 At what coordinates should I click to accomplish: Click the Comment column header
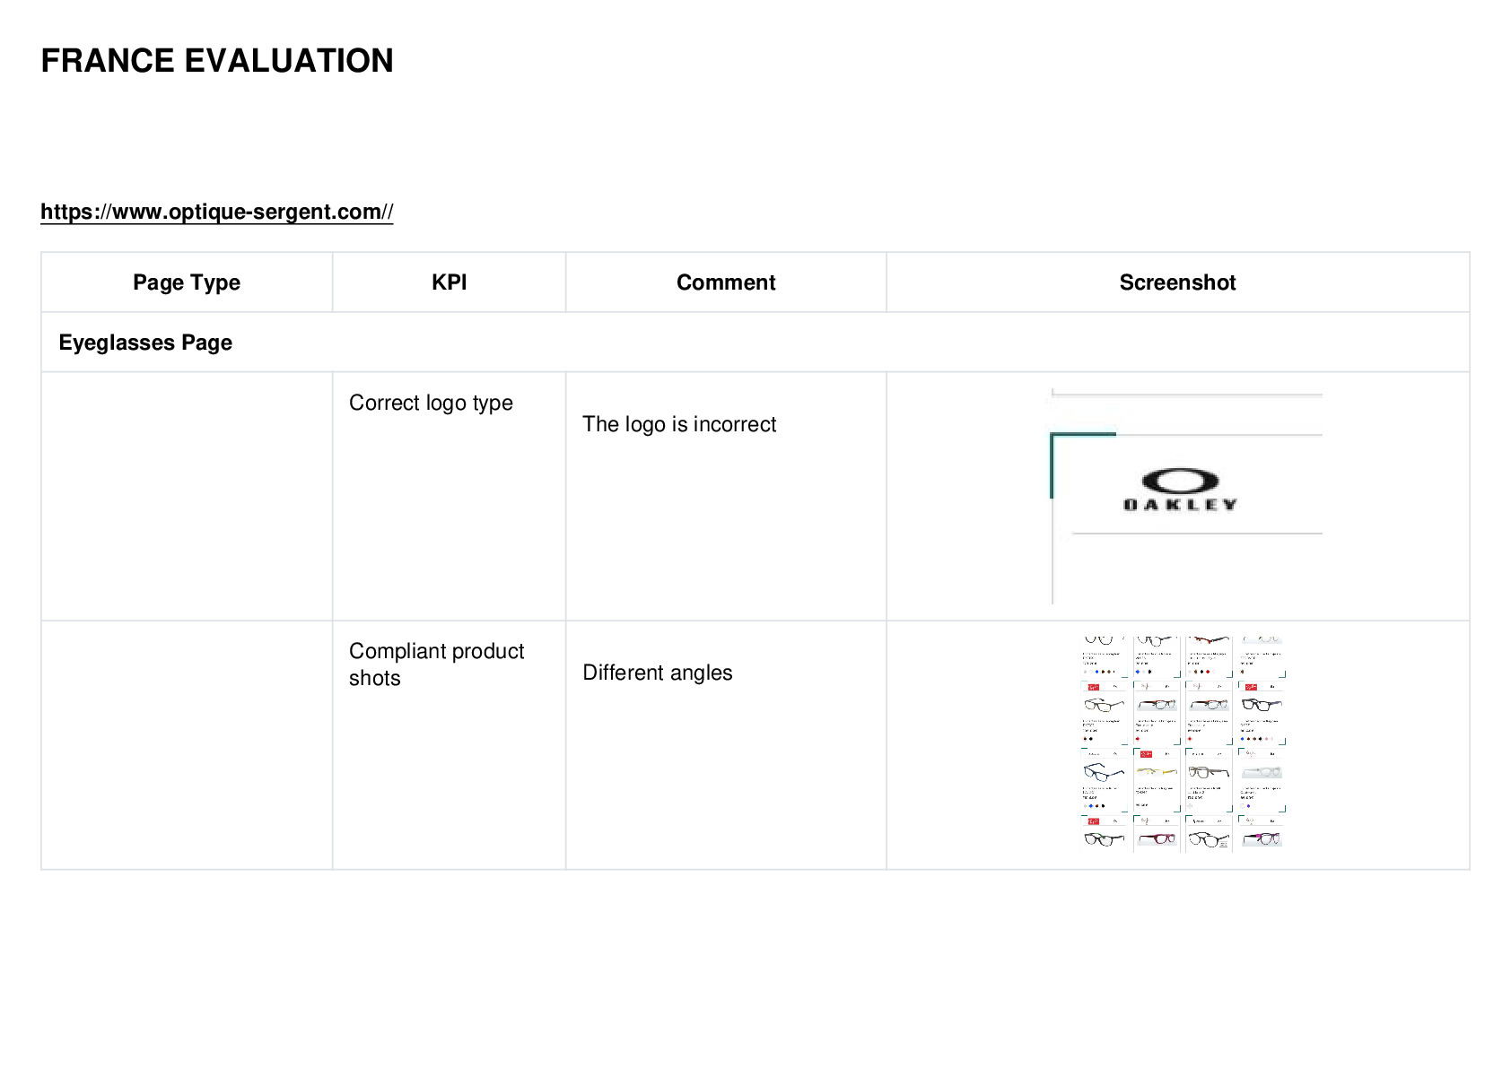coord(726,282)
